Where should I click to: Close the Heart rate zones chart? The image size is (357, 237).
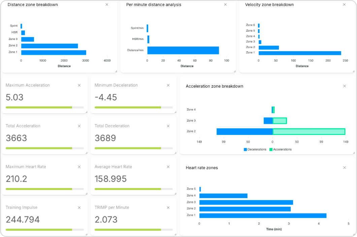(344, 168)
